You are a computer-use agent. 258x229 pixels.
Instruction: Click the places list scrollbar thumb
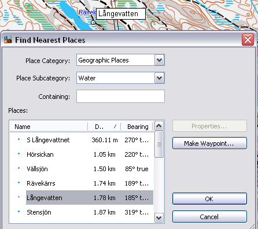tap(159, 145)
